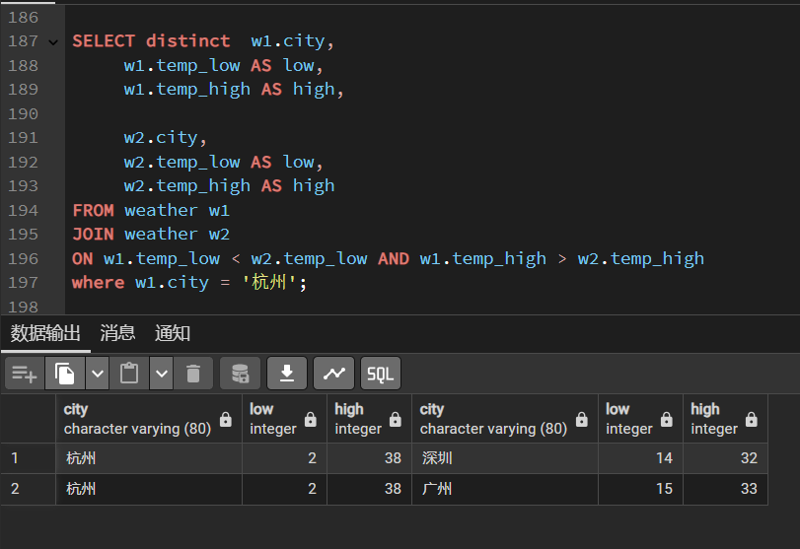Click lock icon on second low column
The width and height of the screenshot is (800, 549).
(666, 420)
